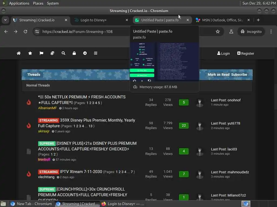Reload the page
The height and width of the screenshot is (207, 277).
tap(25, 32)
